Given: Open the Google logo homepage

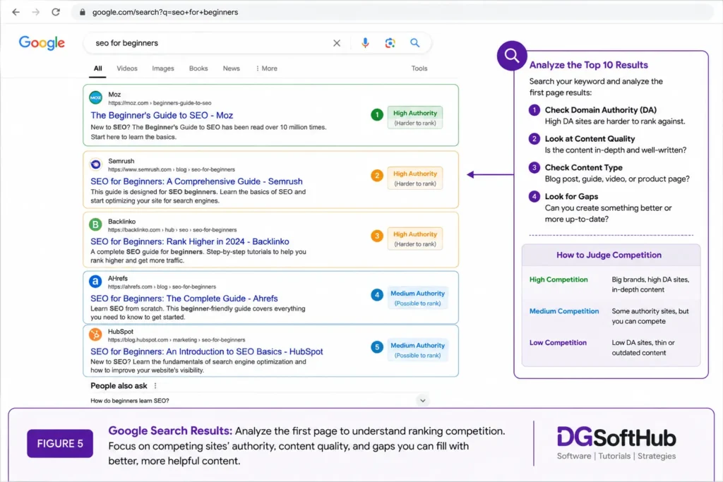Looking at the screenshot, I should pos(42,43).
